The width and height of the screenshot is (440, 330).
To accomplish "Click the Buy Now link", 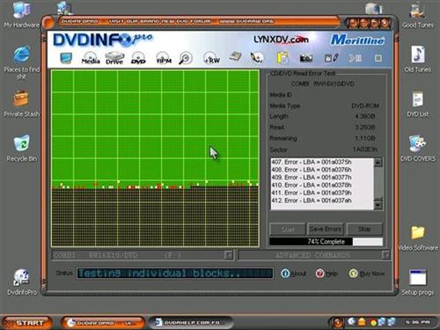I will pyautogui.click(x=367, y=274).
